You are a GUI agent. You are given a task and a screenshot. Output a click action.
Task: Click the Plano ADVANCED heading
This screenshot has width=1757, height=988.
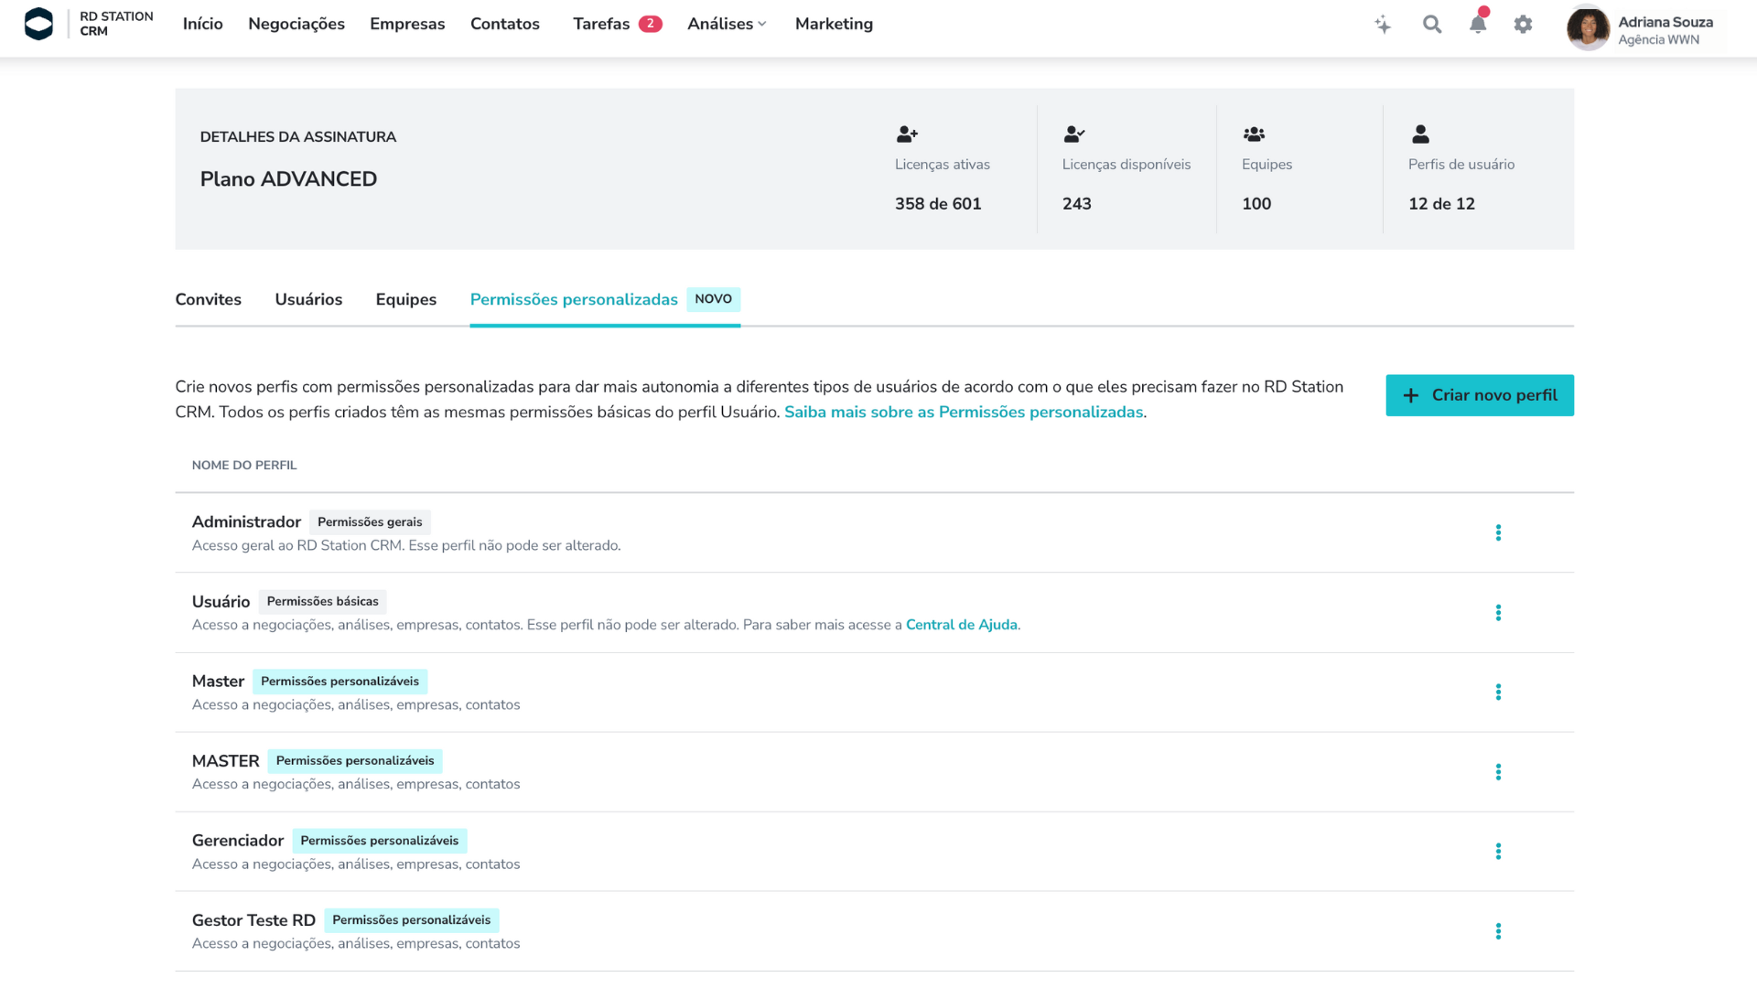click(288, 179)
